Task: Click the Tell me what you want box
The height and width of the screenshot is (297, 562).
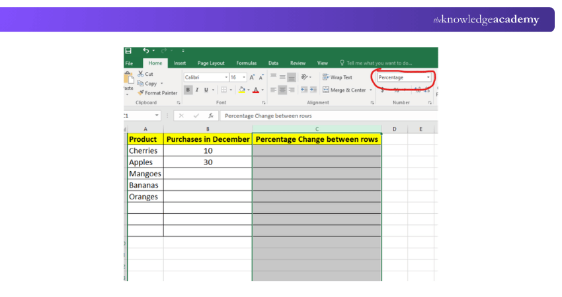Action: [x=376, y=63]
